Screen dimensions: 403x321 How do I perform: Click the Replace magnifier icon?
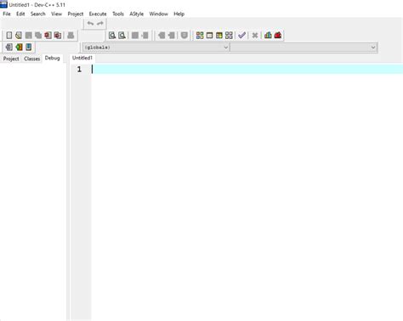(122, 36)
